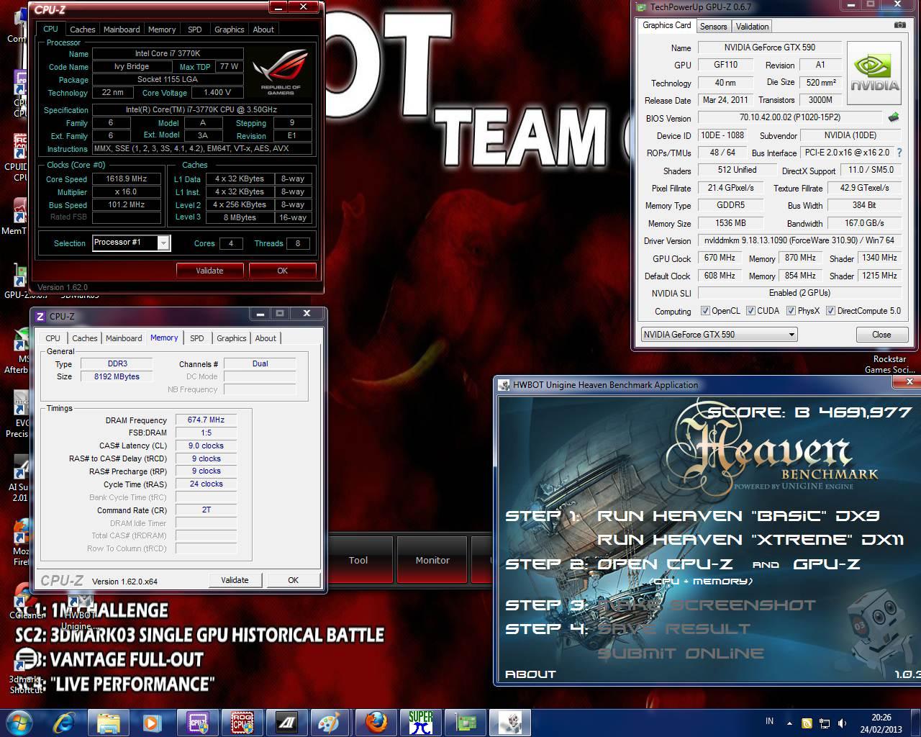This screenshot has width=921, height=737.
Task: Click Core Speed value 1618.9 MHz
Action: [x=127, y=179]
